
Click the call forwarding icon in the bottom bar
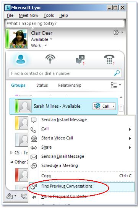pyautogui.click(x=24, y=196)
